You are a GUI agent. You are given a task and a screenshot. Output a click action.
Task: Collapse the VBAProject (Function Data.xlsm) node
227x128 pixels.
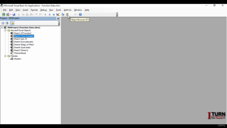click(2, 28)
